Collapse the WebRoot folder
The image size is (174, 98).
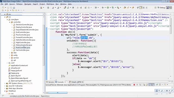tap(5, 91)
